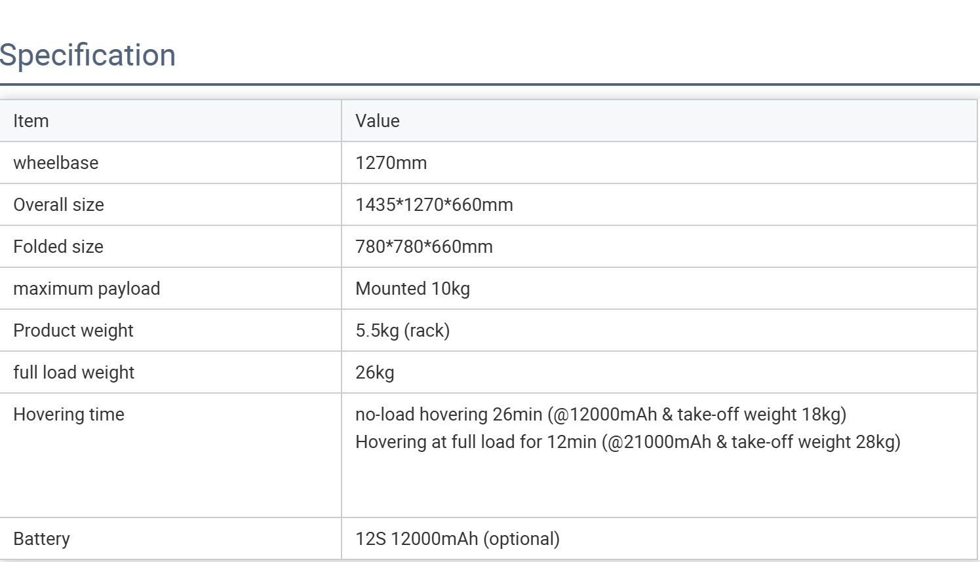Image resolution: width=980 pixels, height=562 pixels.
Task: Click the 1270mm wheelbase value
Action: click(391, 163)
